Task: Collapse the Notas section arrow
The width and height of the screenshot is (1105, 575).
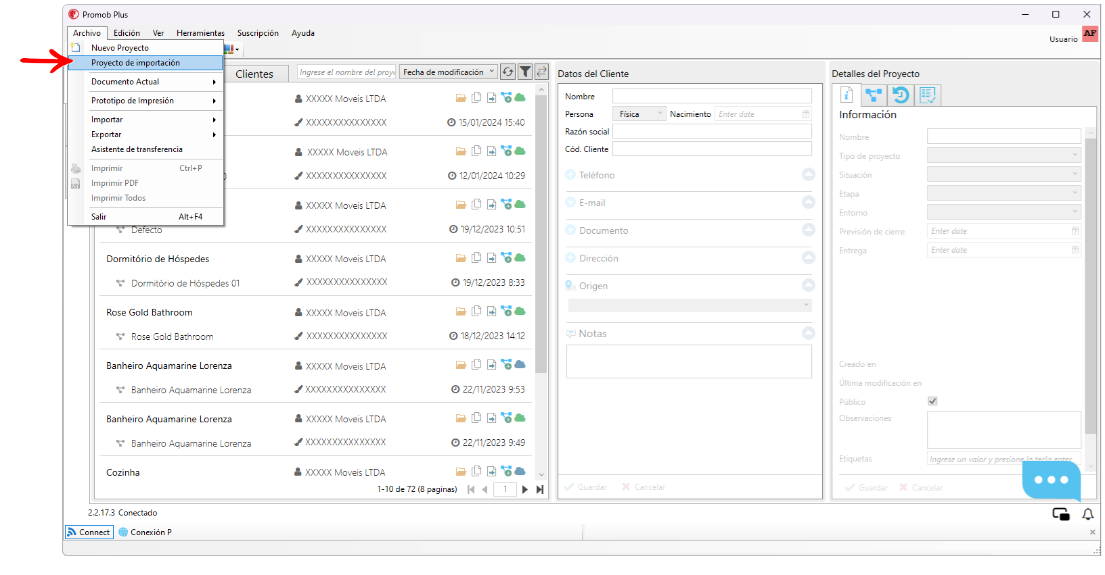Action: (x=809, y=333)
